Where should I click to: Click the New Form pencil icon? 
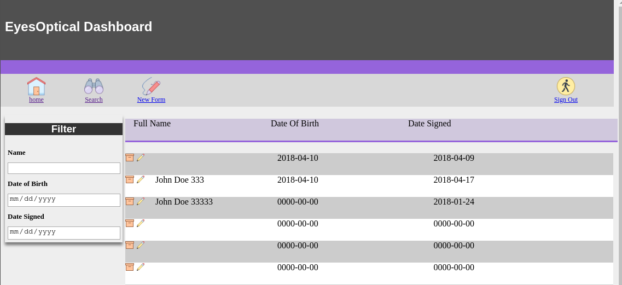point(151,86)
